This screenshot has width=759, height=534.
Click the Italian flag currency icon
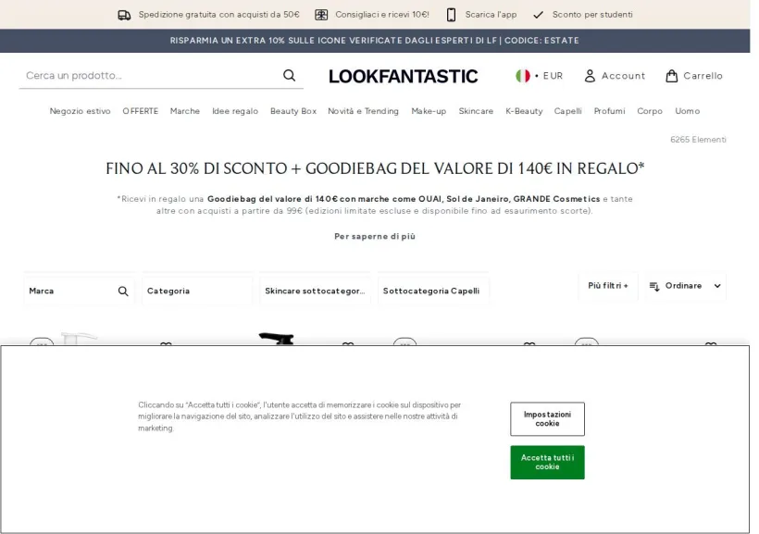point(523,76)
